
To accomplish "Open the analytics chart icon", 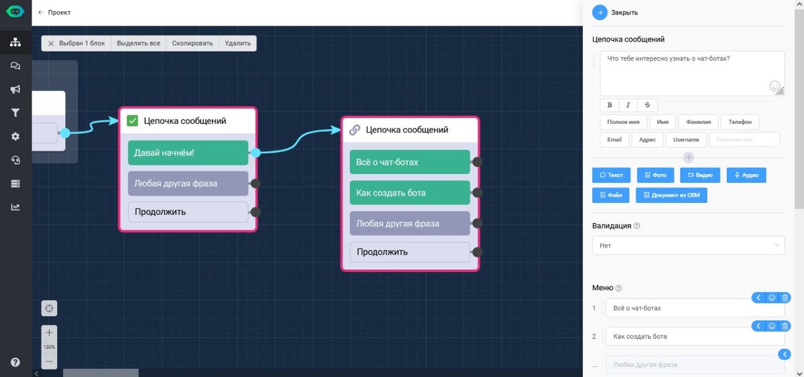I will pyautogui.click(x=15, y=207).
